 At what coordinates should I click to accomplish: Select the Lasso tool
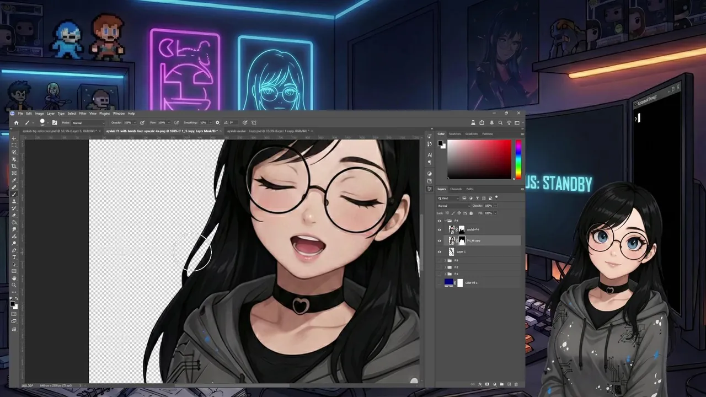point(14,152)
